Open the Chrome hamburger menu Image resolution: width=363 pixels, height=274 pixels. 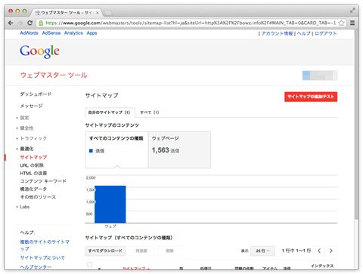point(352,23)
